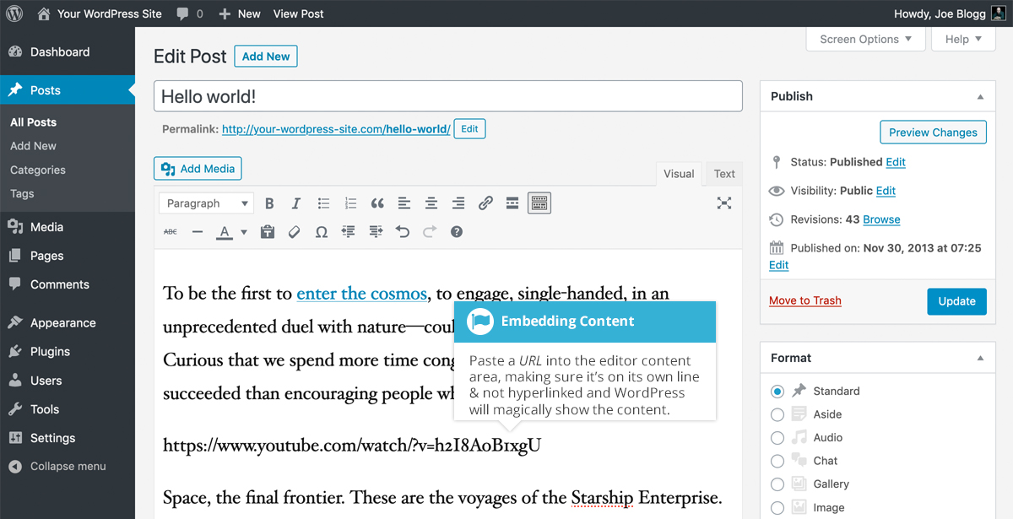The width and height of the screenshot is (1013, 519).
Task: Click Move to Trash link
Action: click(x=805, y=300)
